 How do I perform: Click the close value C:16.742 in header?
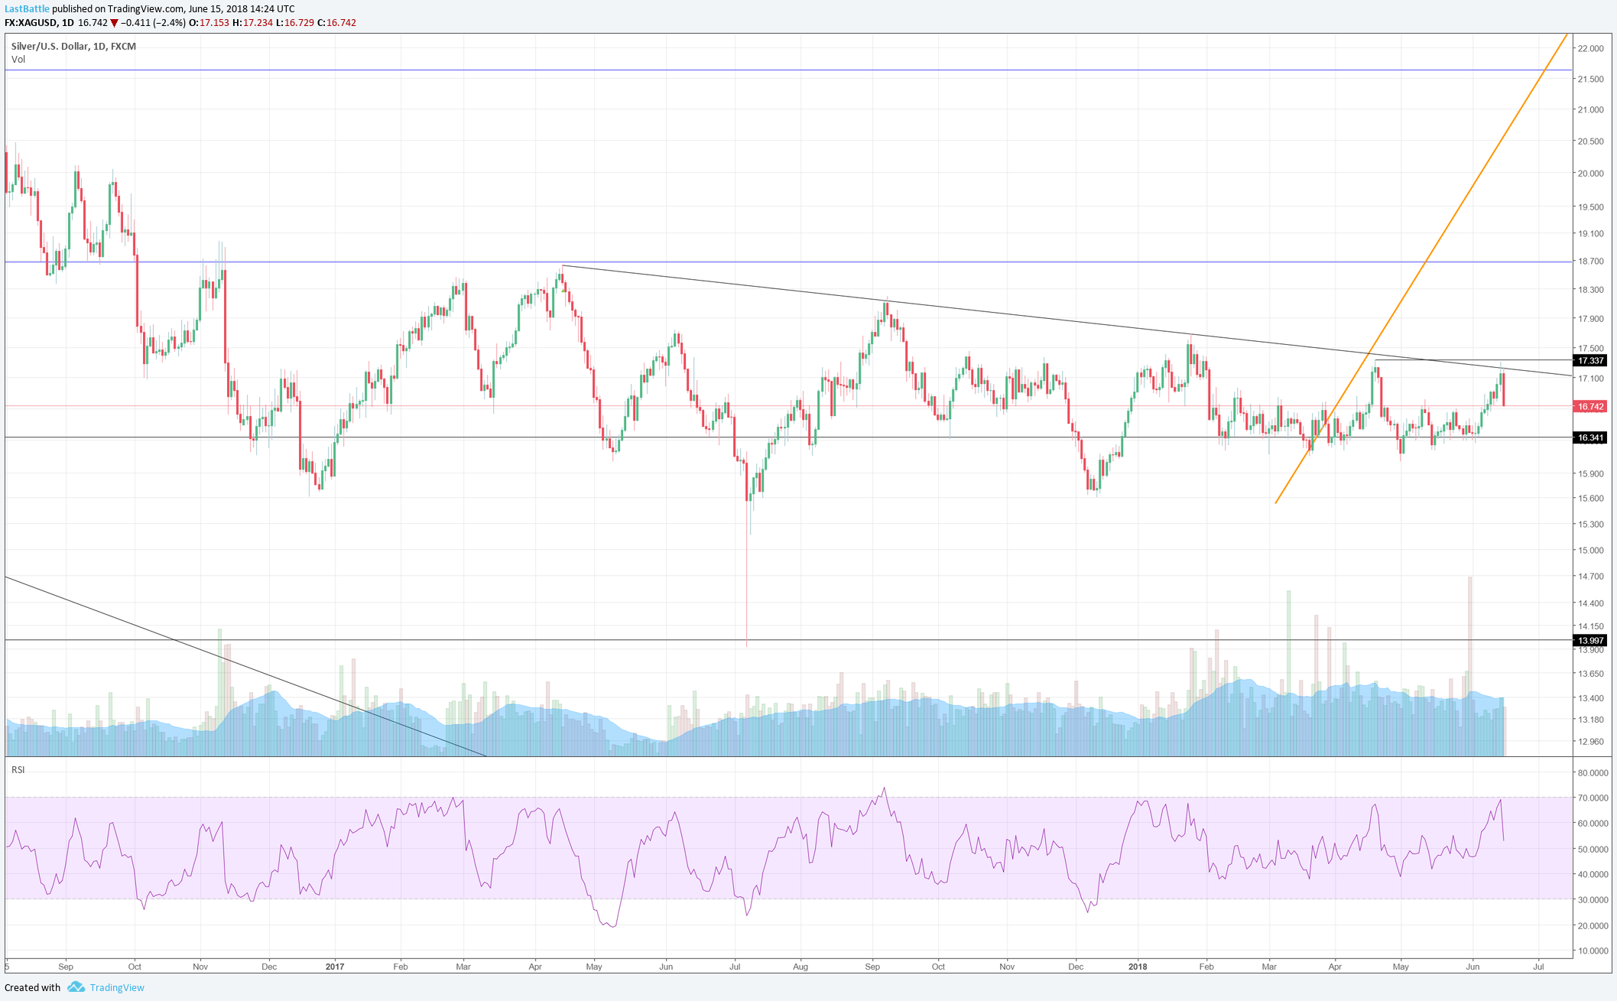tap(336, 23)
